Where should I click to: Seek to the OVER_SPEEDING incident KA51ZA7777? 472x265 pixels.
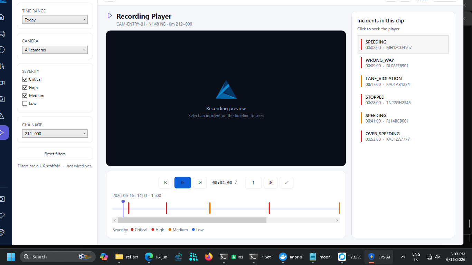(403, 136)
